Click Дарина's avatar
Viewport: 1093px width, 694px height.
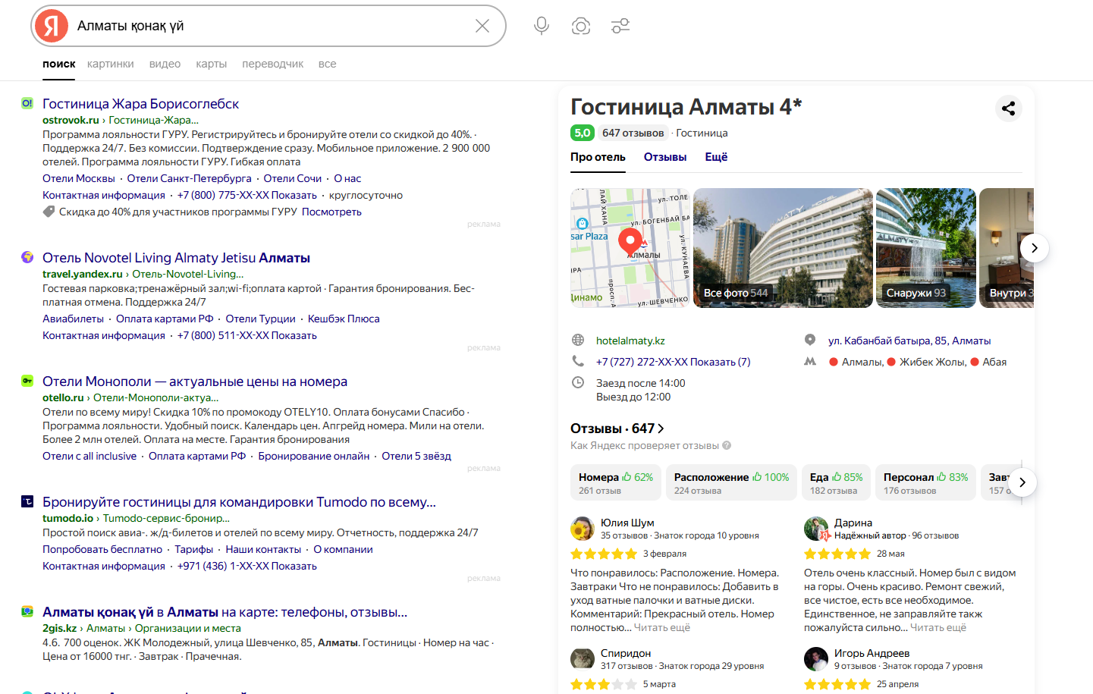click(816, 529)
